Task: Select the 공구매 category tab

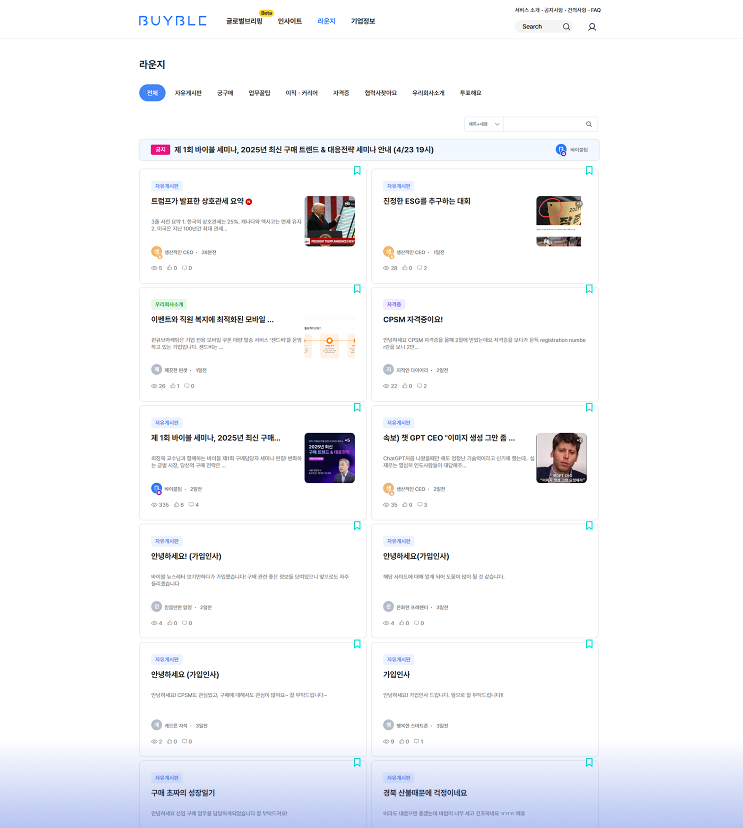Action: point(225,93)
